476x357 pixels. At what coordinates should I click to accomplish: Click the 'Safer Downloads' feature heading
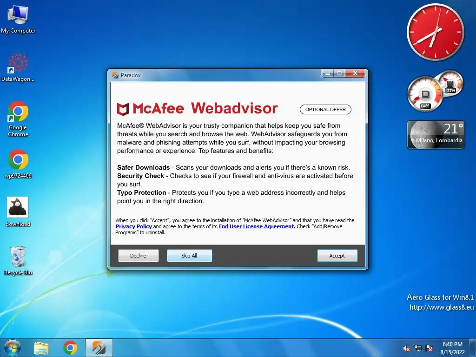point(143,167)
